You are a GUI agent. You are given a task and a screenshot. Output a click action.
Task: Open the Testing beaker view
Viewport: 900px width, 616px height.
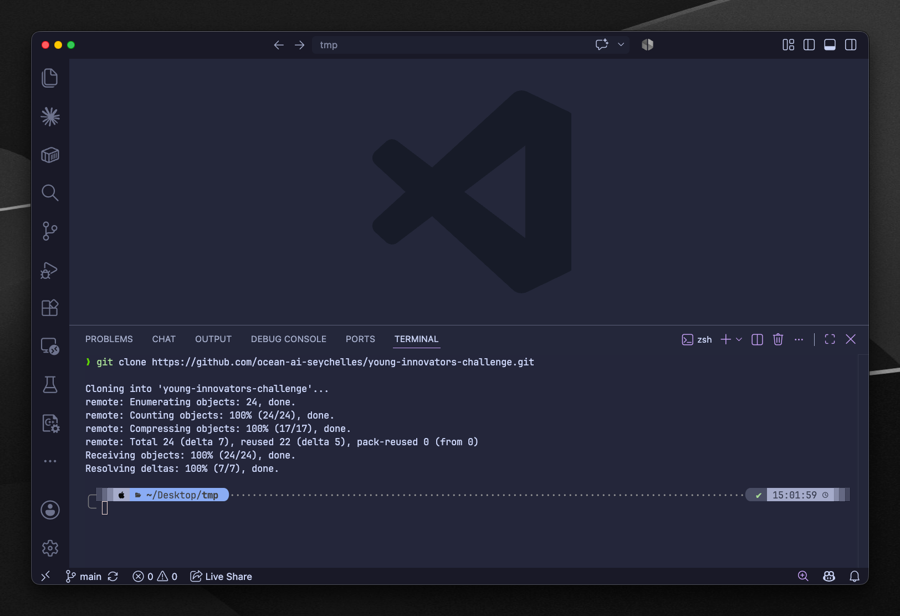[50, 385]
